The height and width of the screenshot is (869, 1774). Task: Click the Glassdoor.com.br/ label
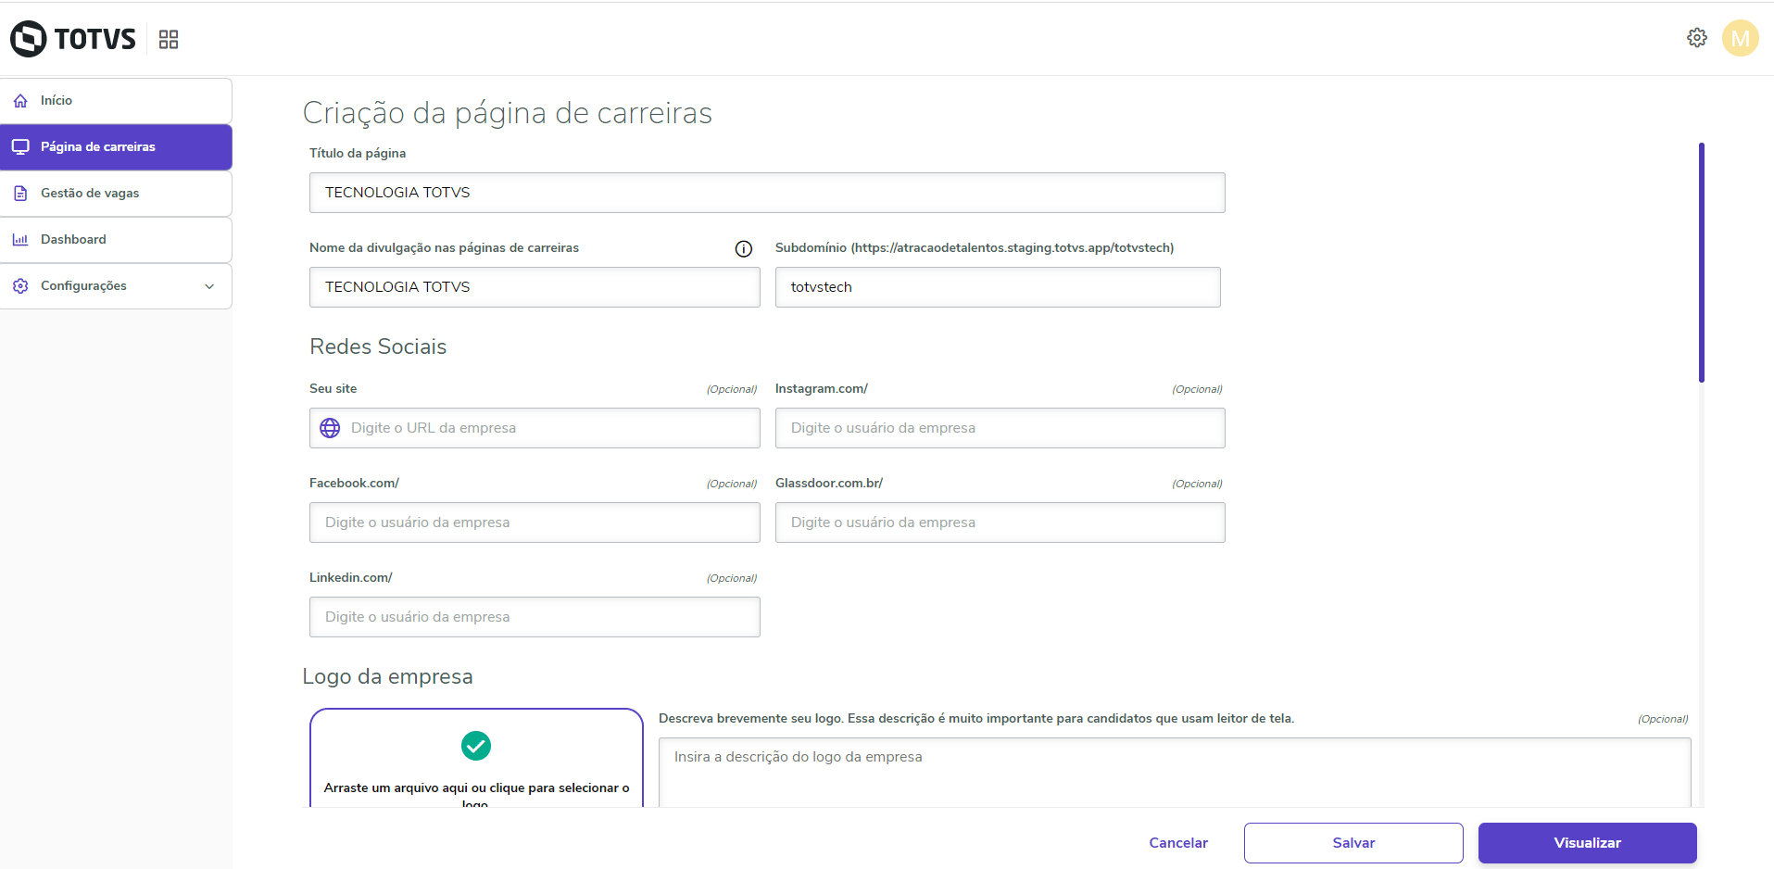click(x=829, y=484)
